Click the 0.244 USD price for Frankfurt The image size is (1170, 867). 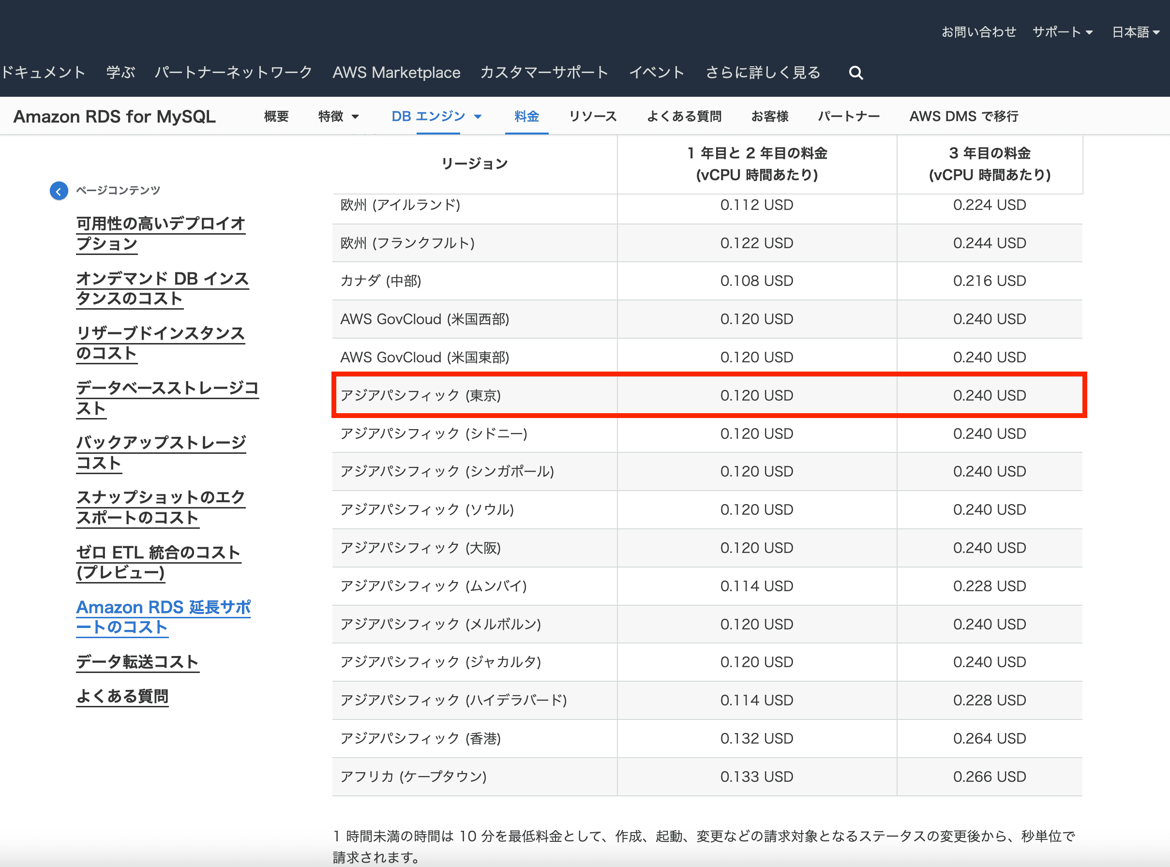990,243
